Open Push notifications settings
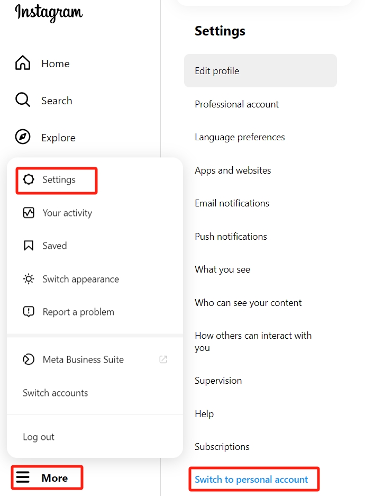The width and height of the screenshot is (365, 496). 231,237
